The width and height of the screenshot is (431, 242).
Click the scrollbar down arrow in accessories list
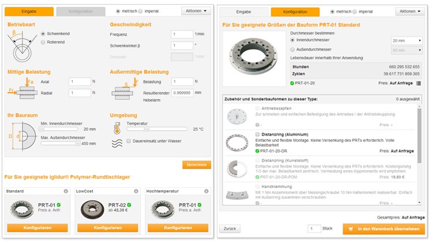(419, 203)
